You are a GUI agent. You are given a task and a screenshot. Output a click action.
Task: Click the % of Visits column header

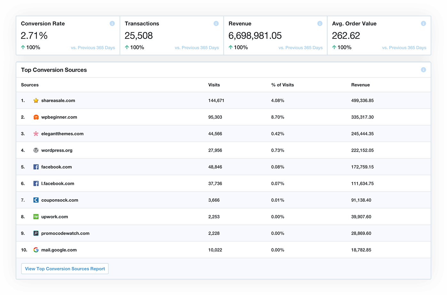[282, 85]
